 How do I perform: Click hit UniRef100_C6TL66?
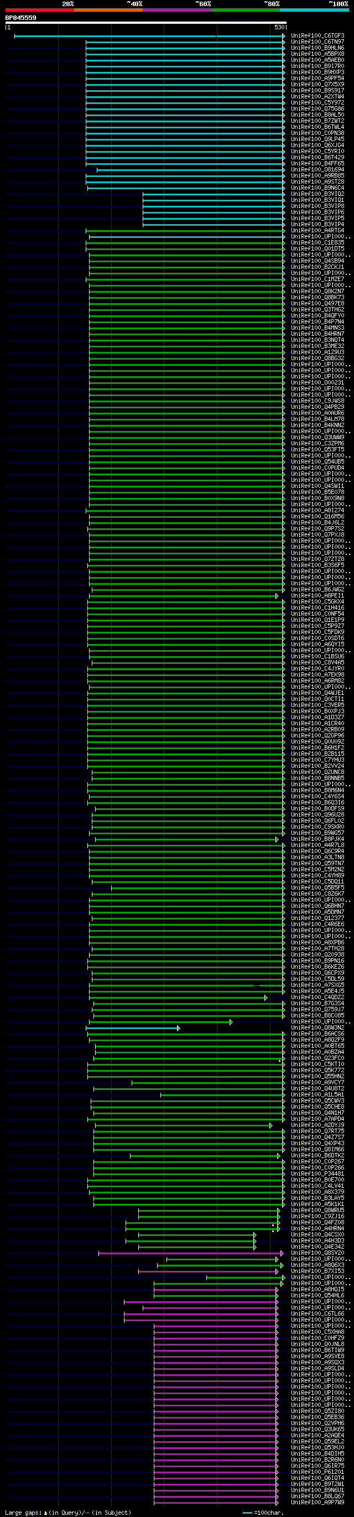click(x=317, y=1314)
